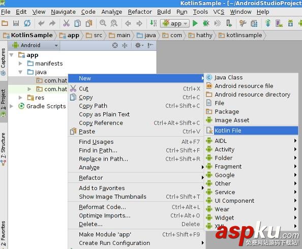
Task: Click the Attach debugger to process icon
Action: [x=229, y=23]
